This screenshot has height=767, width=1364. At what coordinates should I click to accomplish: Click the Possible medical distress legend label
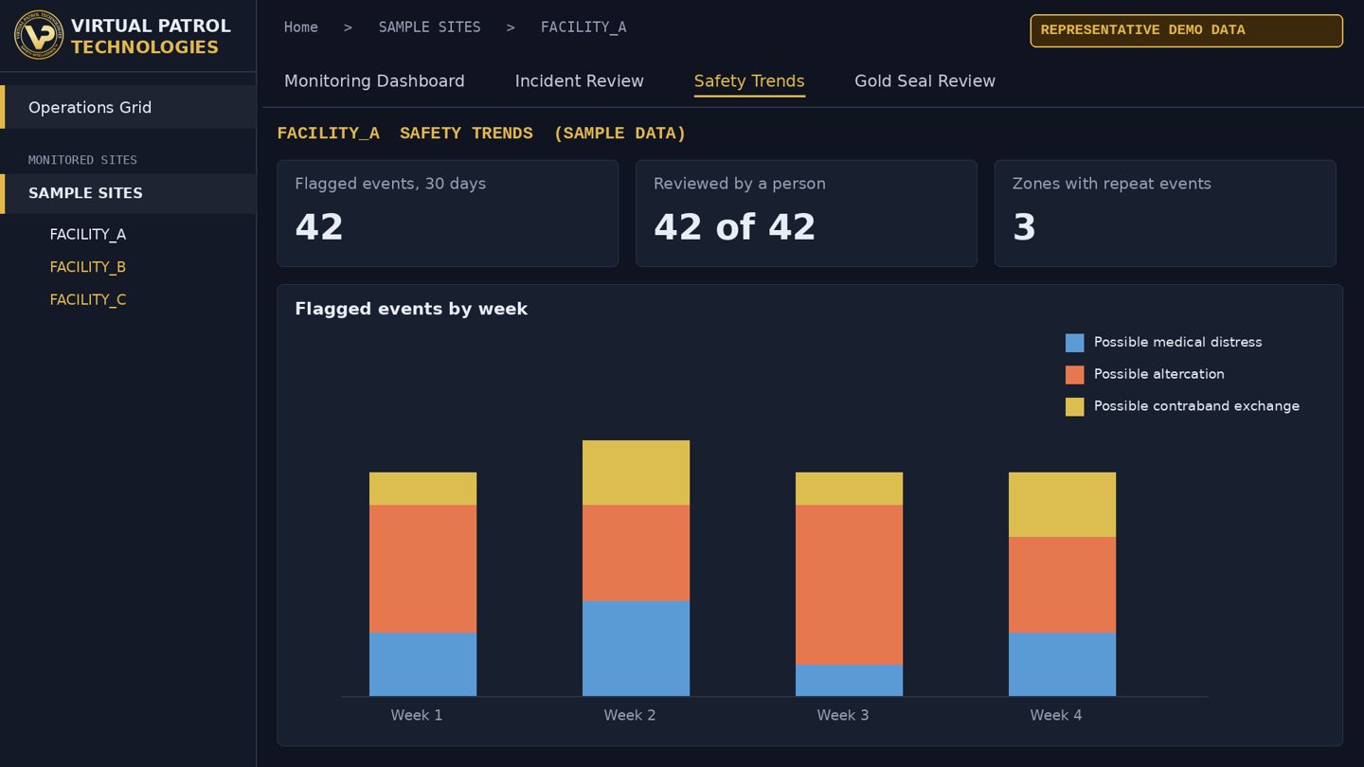pos(1177,342)
